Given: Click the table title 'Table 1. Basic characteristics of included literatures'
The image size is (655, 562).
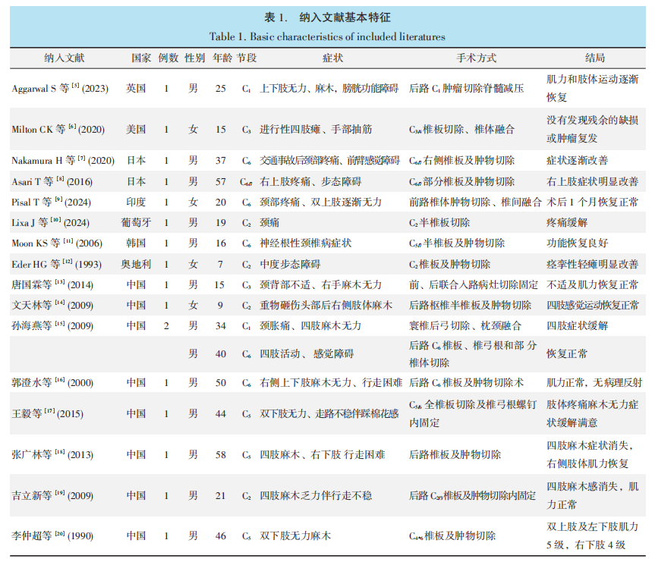Looking at the screenshot, I should pos(327,36).
